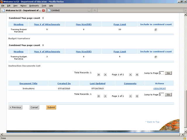Go to first page in lower pagination
187x140 pixels.
[x=99, y=96]
